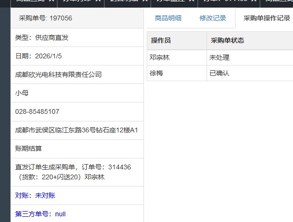293x222 pixels.
Task: Select operator 邓宗林 in the table row
Action: click(159, 58)
